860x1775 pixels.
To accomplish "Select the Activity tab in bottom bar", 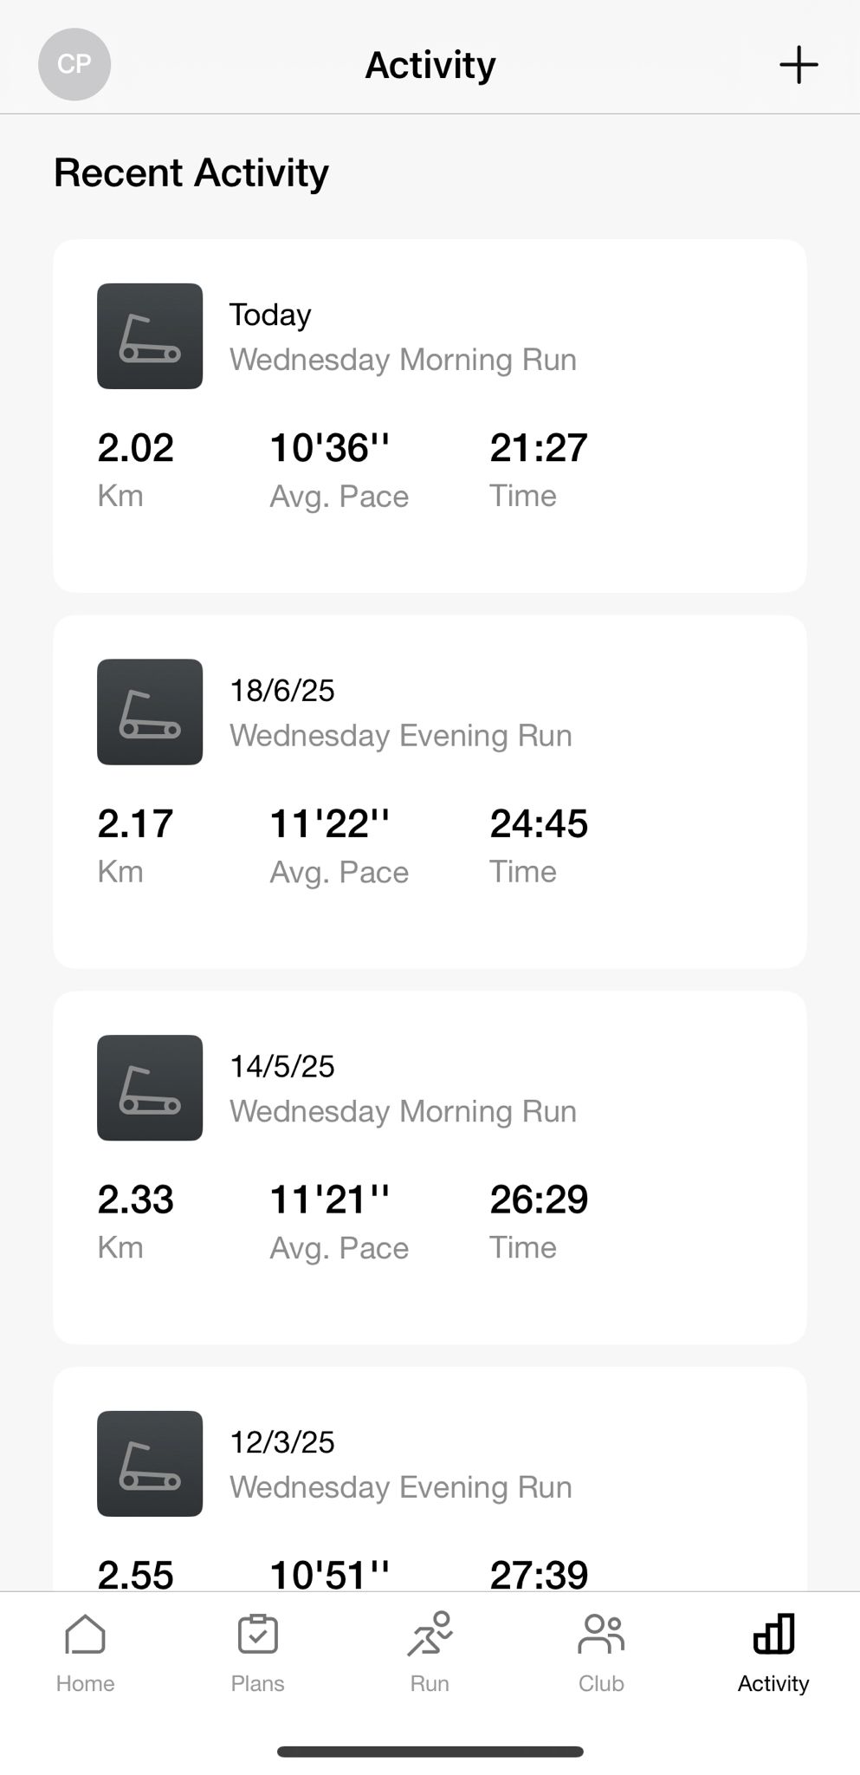I will pos(773,1652).
